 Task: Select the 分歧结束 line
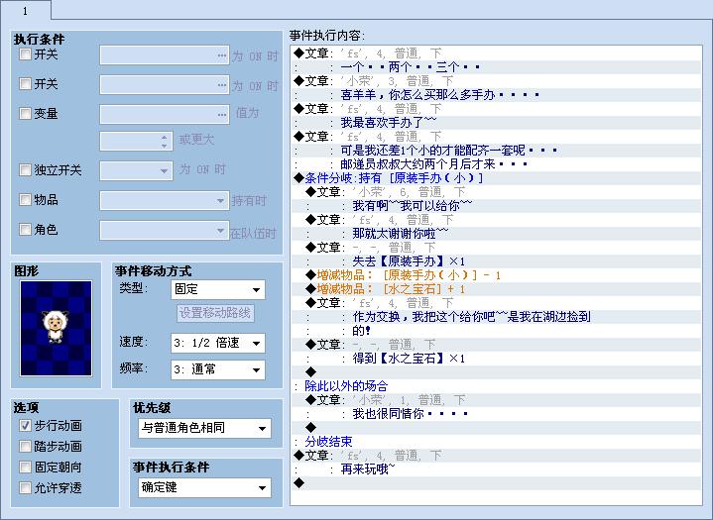pos(496,442)
